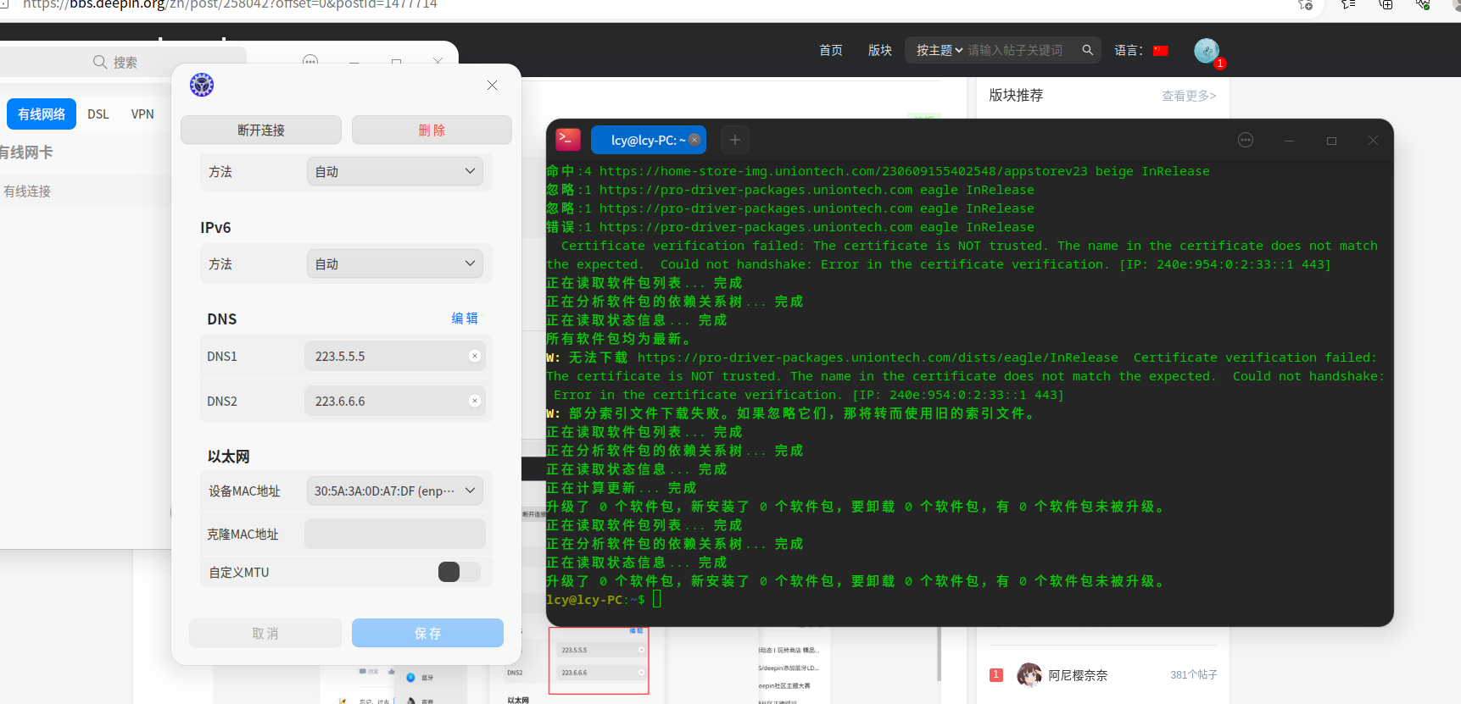Click the 版块推荐 heading

(1016, 95)
